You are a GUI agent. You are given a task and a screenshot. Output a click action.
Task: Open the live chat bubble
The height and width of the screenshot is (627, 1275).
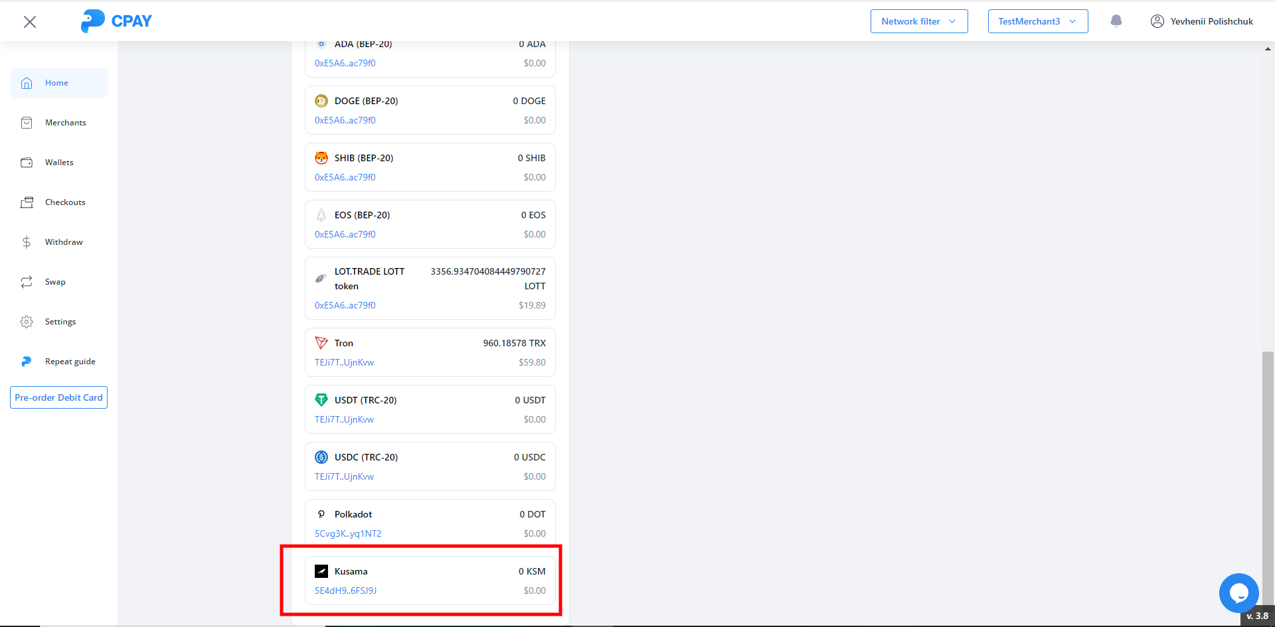pos(1238,592)
